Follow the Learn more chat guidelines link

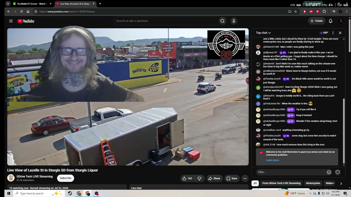click(x=272, y=160)
